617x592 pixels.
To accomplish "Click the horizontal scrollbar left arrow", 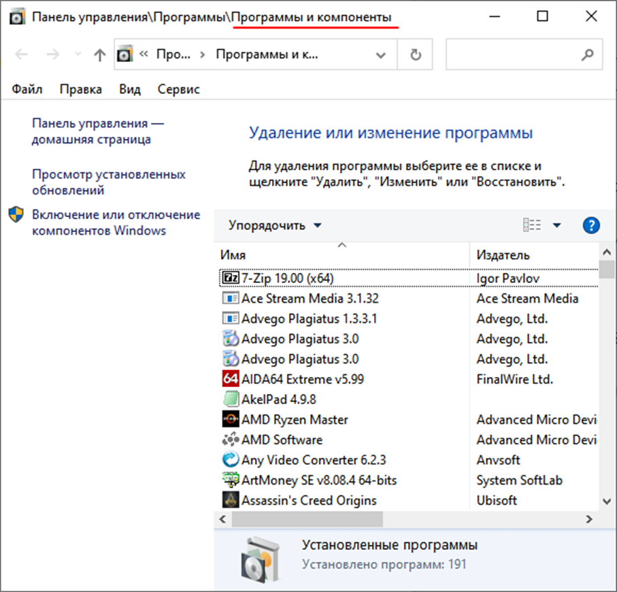I will (223, 519).
